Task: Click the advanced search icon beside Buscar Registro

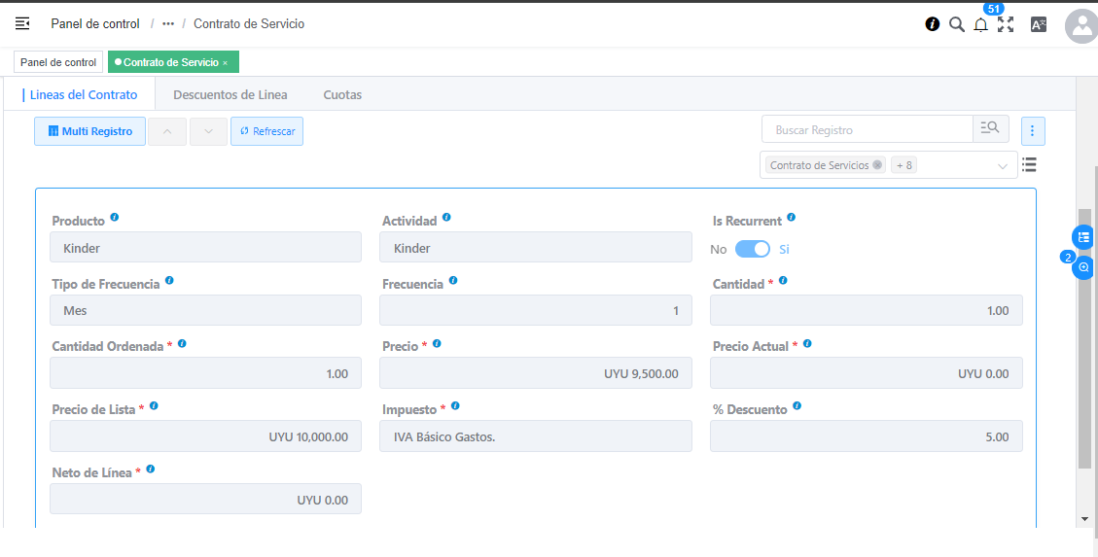Action: click(990, 129)
